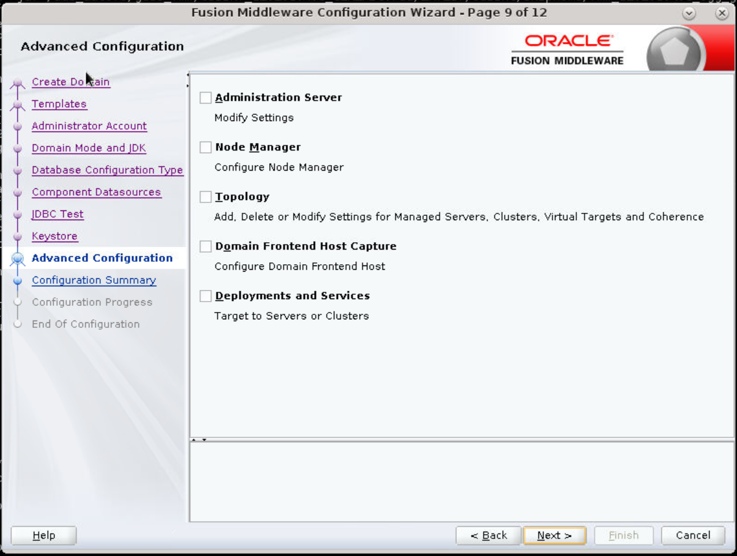Click the 'Configure Node Manager' description text
The width and height of the screenshot is (737, 556).
tap(279, 167)
